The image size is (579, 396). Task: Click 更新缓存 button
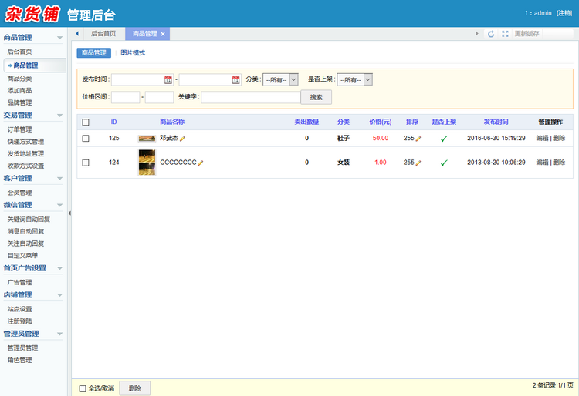coord(527,34)
